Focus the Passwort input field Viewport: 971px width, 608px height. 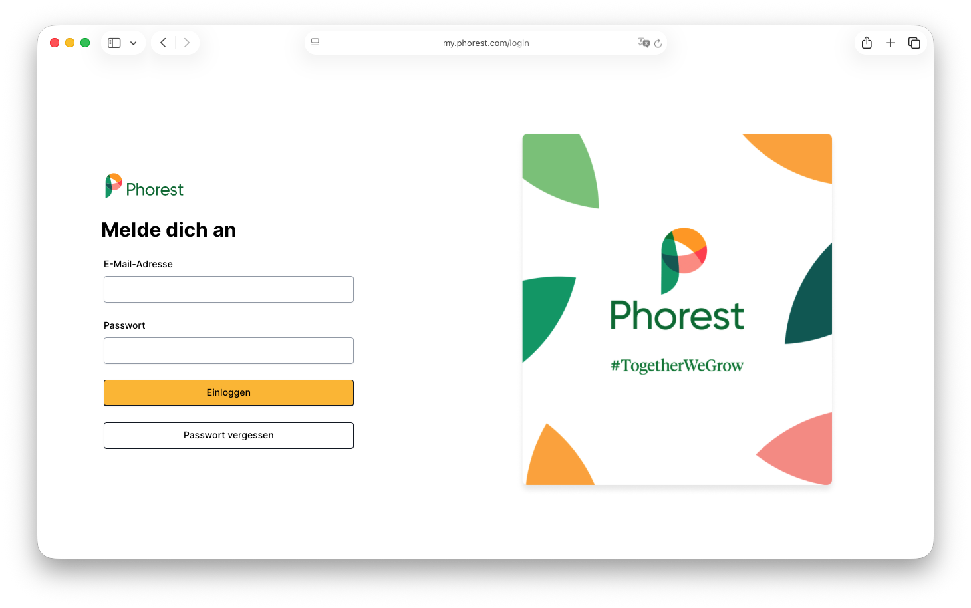(x=229, y=351)
